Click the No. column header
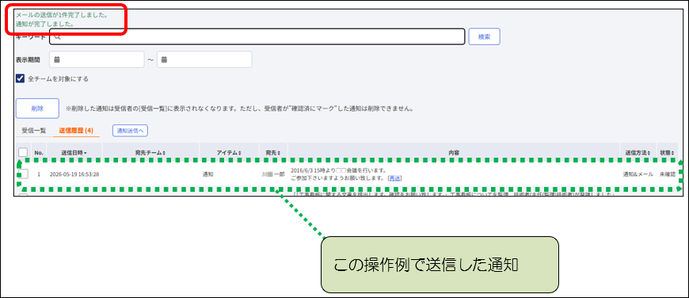 (x=39, y=153)
